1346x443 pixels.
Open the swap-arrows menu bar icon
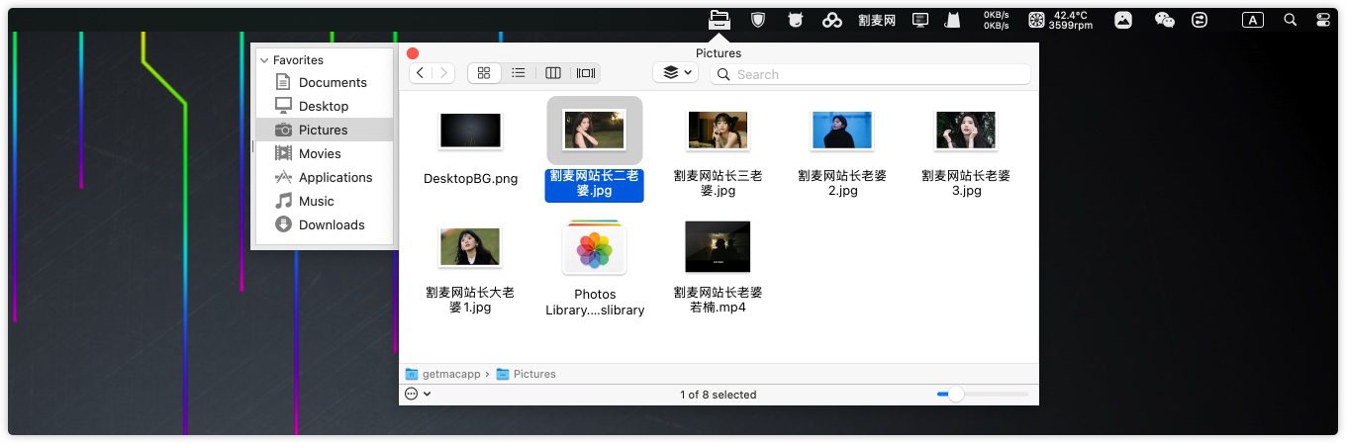coord(1200,20)
